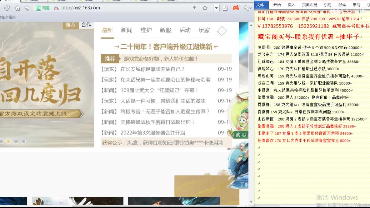Viewport: 370px width, 208px height.
Task: Click browser scrollbar down arrow
Action: 251,202
